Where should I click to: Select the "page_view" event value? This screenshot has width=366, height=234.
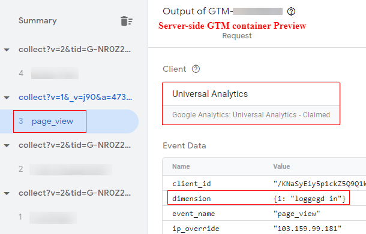(x=296, y=214)
